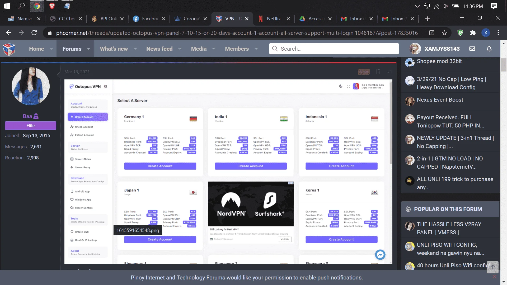Open the Messenger chat bubble
Viewport: 507px width, 285px height.
click(x=380, y=255)
